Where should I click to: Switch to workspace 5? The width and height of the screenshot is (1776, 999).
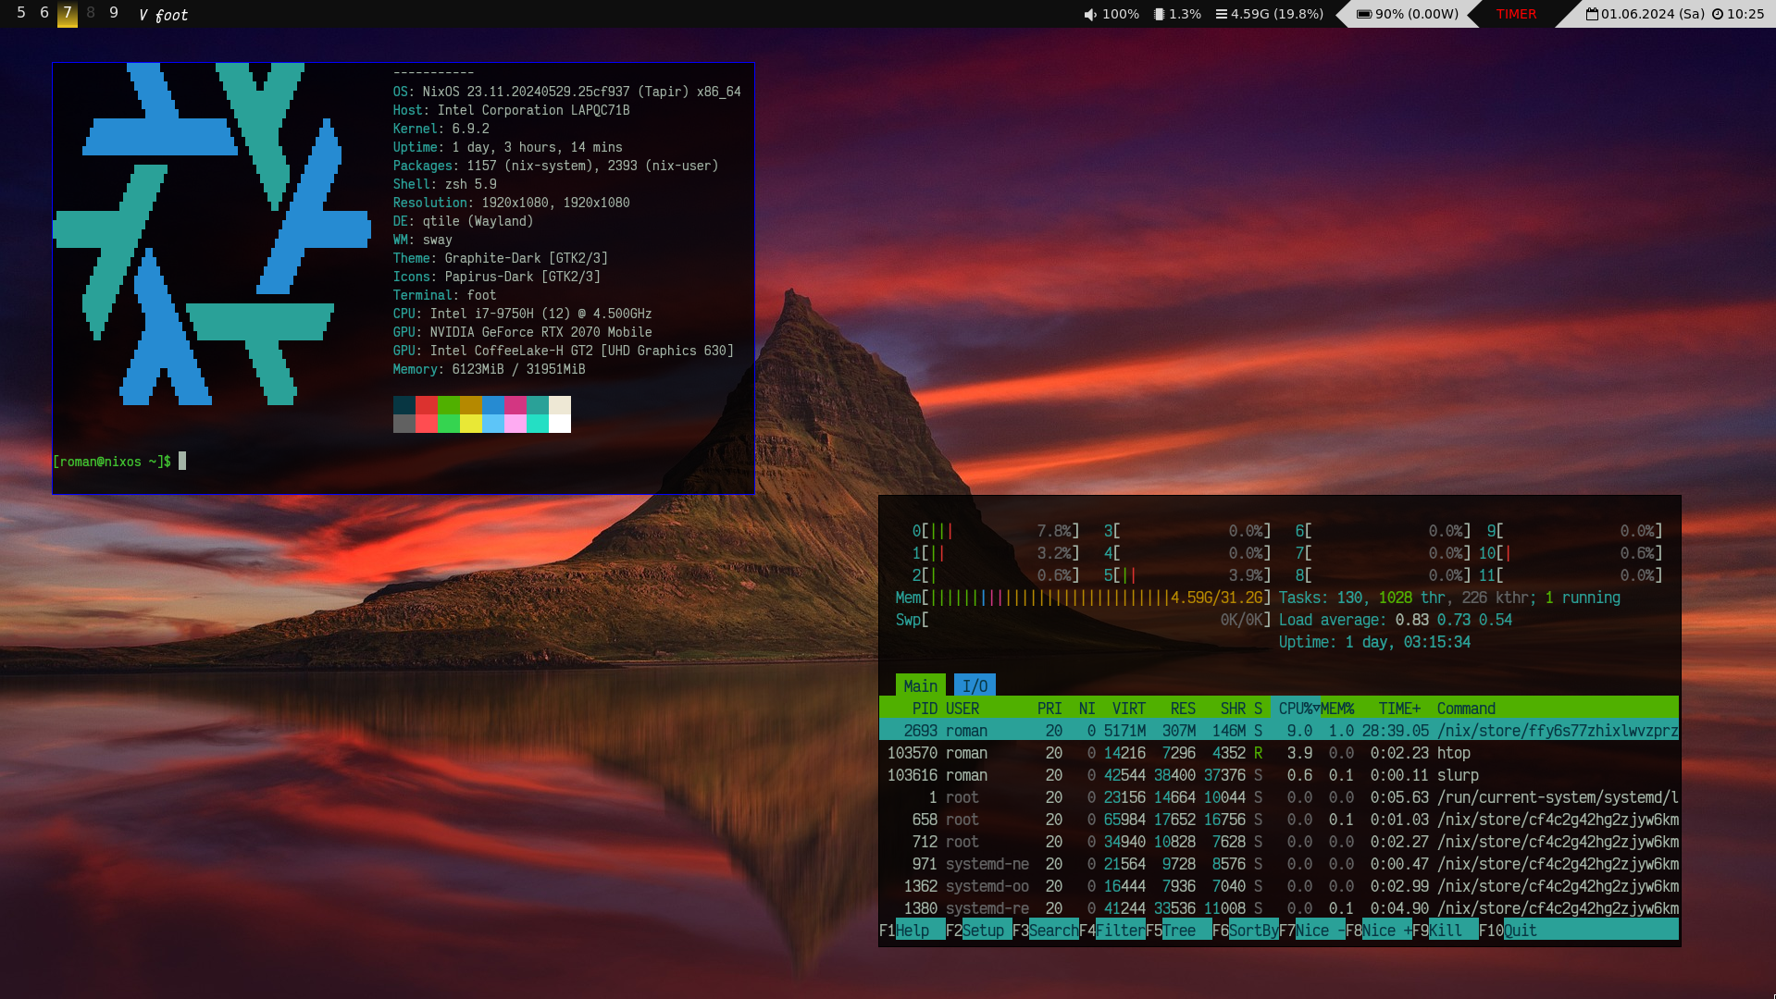21,13
